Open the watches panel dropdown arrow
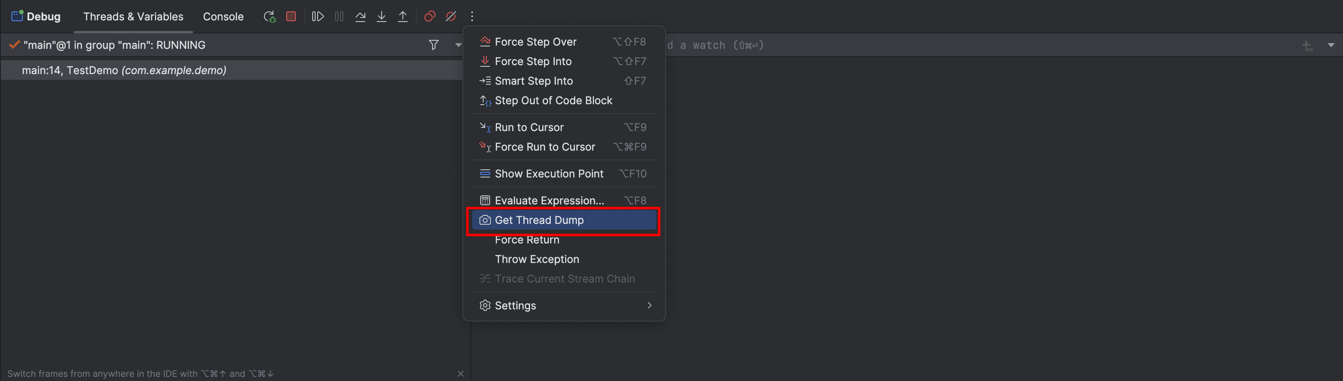 pyautogui.click(x=1330, y=45)
